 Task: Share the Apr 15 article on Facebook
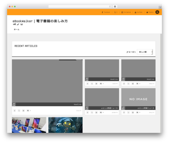click(124, 84)
